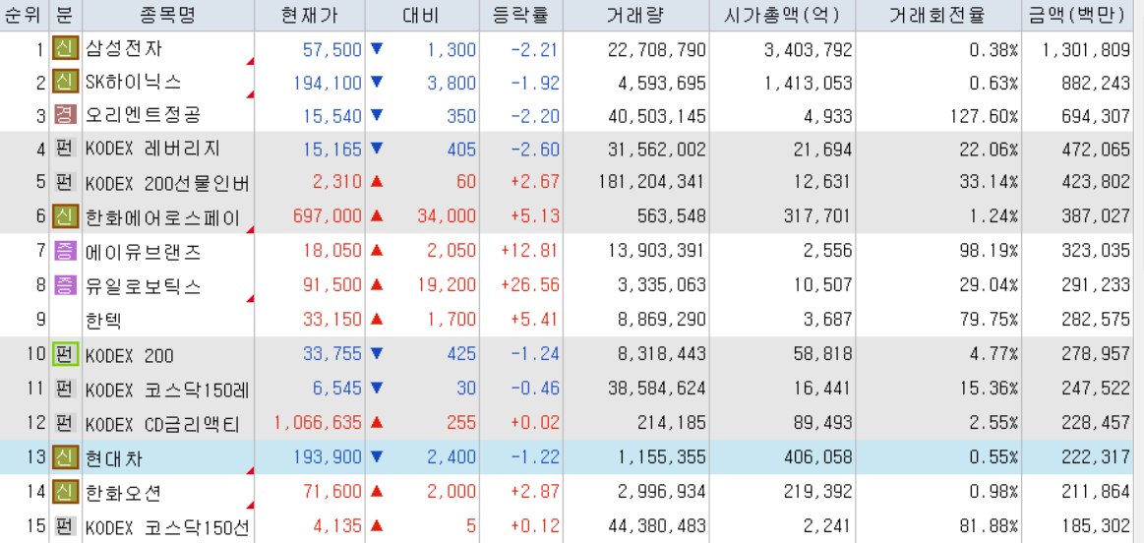1144x543 pixels.
Task: Click the -2.60 change rate cell
Action: click(x=535, y=149)
